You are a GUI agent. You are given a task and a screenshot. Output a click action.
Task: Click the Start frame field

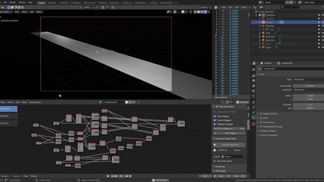(x=225, y=176)
